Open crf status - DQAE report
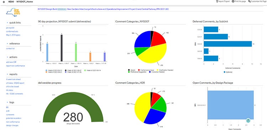 pos(15,83)
